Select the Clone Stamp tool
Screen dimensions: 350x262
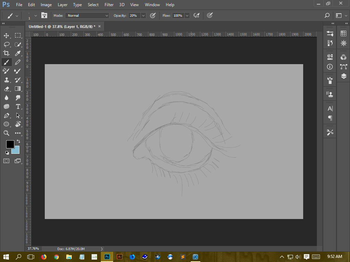point(6,80)
